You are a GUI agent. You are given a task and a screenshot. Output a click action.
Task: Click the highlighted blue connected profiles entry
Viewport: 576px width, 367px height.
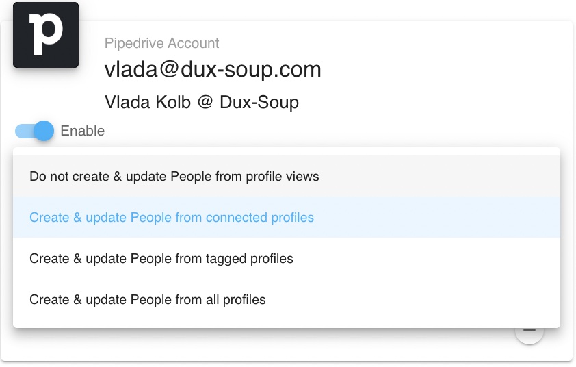tap(287, 217)
